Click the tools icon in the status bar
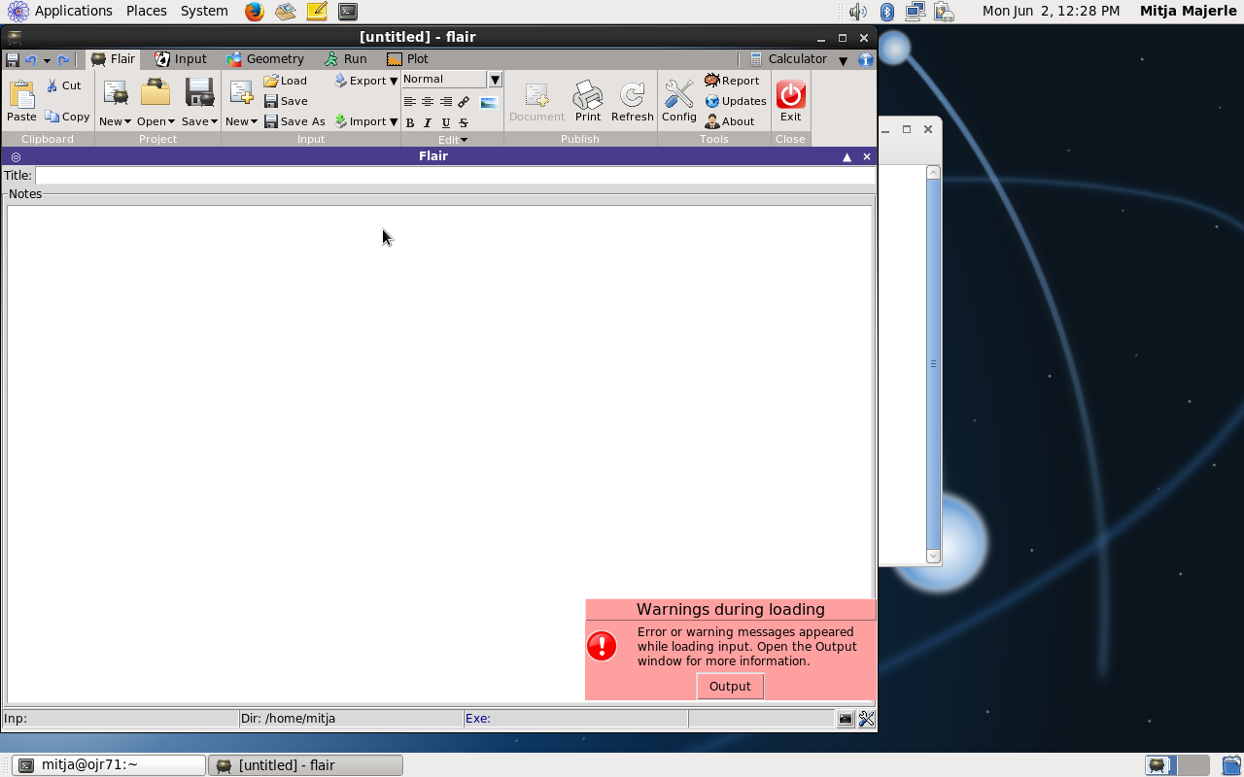1244x777 pixels. point(866,719)
